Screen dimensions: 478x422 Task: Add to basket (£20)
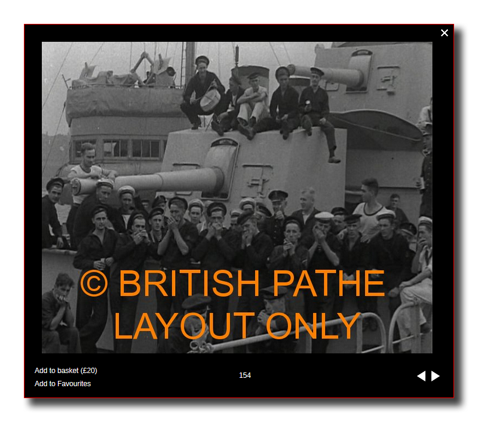pyautogui.click(x=66, y=371)
